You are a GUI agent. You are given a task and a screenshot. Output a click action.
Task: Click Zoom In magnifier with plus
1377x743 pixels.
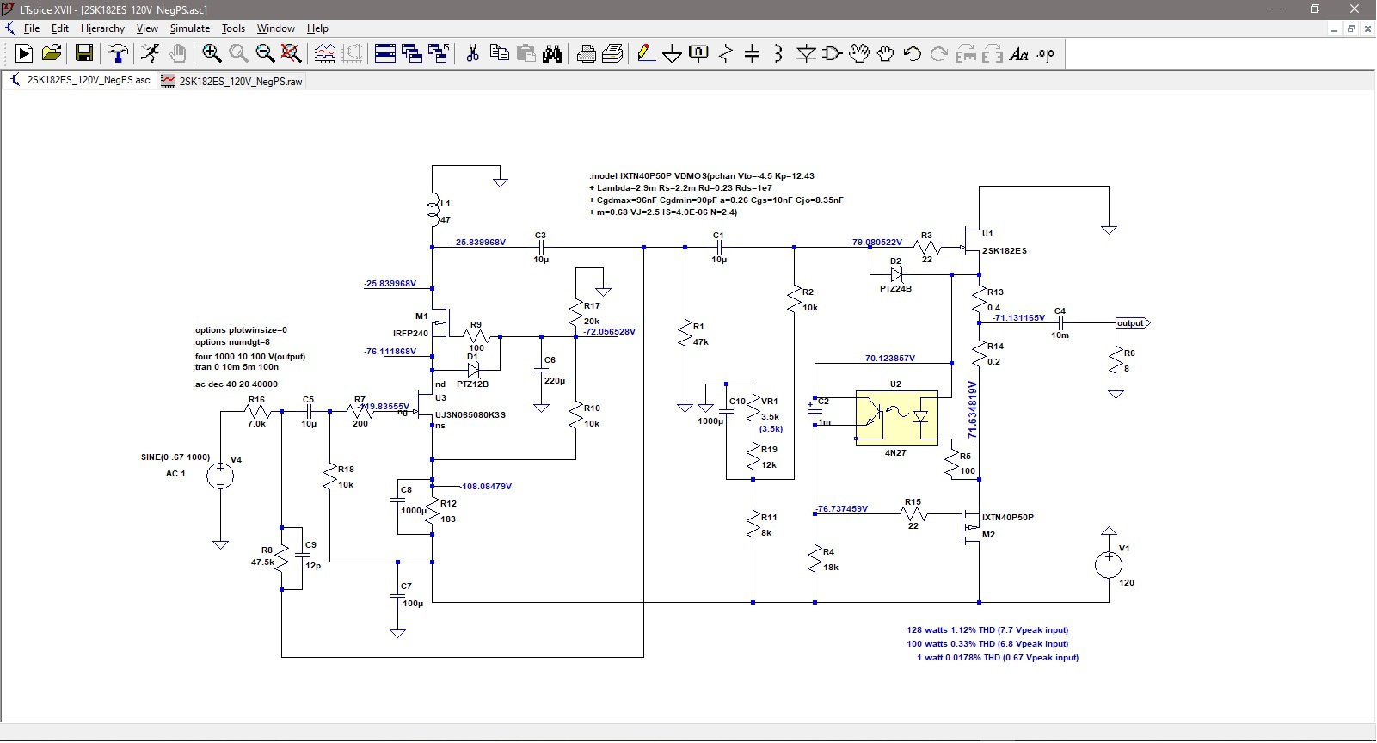coord(212,53)
